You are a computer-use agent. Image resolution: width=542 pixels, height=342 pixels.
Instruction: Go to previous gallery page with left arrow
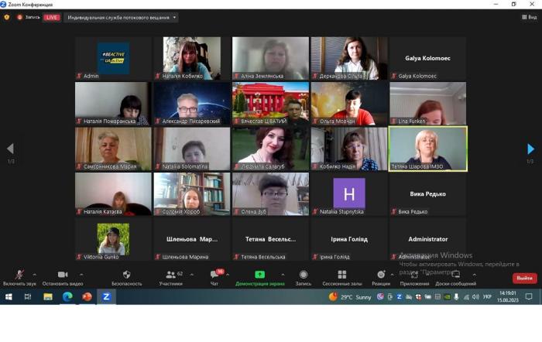[x=10, y=149]
